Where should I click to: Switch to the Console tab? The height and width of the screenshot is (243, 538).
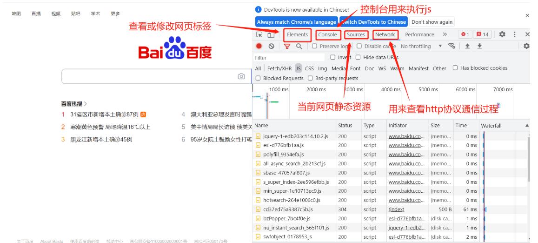coord(327,35)
